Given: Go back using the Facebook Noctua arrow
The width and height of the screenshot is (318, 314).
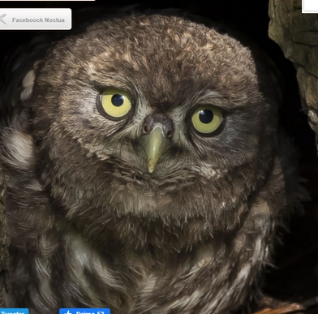Looking at the screenshot, I should [3, 19].
